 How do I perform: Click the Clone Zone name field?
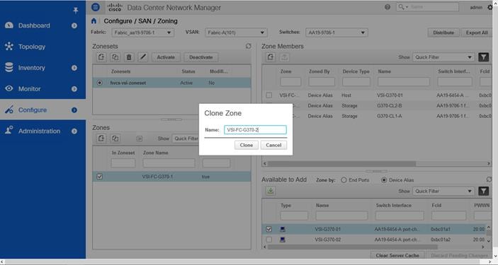(x=255, y=129)
